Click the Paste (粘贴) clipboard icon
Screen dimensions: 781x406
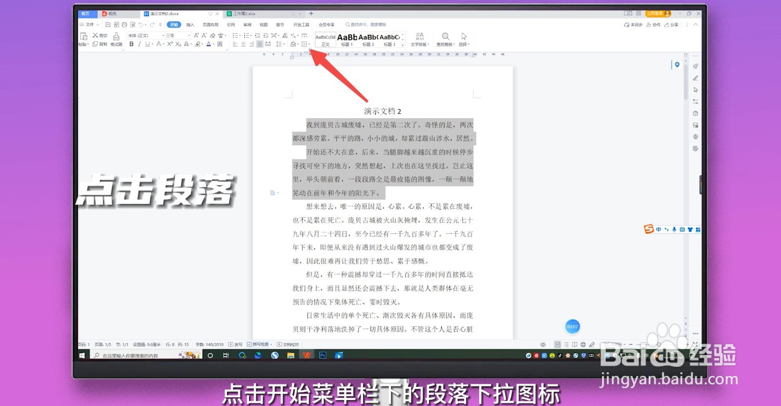click(x=83, y=36)
